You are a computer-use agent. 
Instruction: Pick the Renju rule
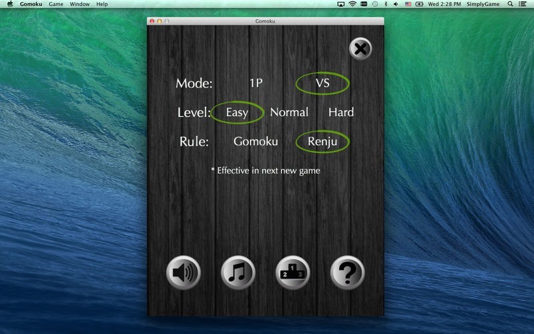[322, 142]
